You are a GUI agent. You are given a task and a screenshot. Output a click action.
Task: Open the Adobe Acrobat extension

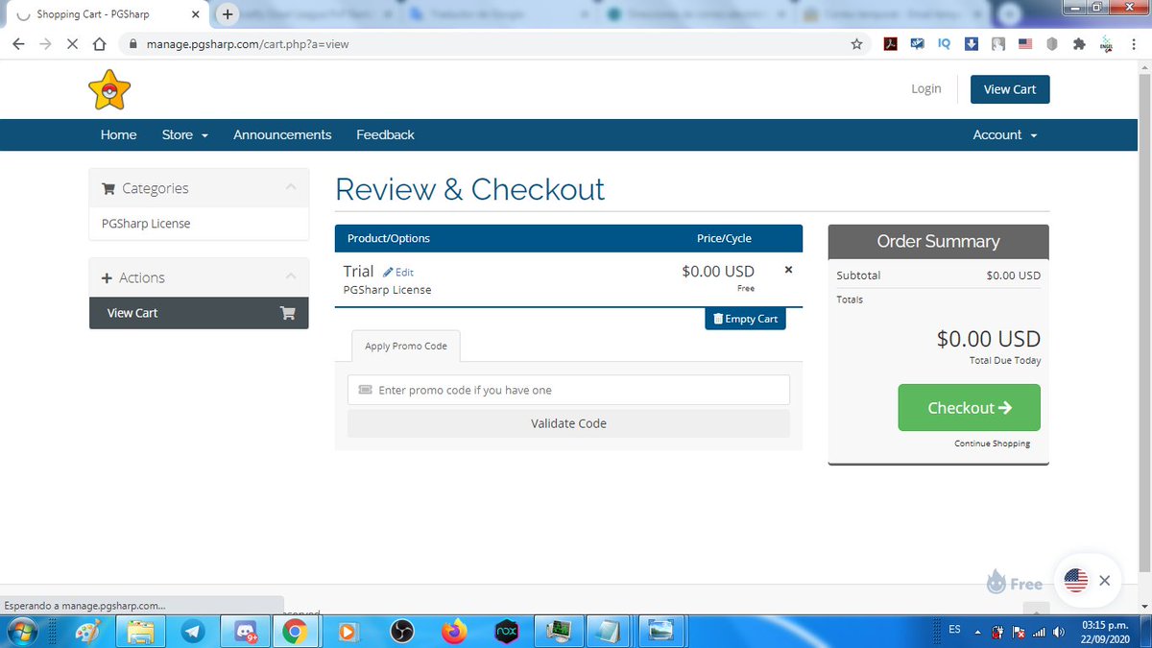click(x=890, y=44)
